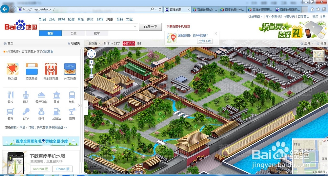Open browser favorites star icon
Viewport: 328px width, 176px height.
[x=318, y=9]
